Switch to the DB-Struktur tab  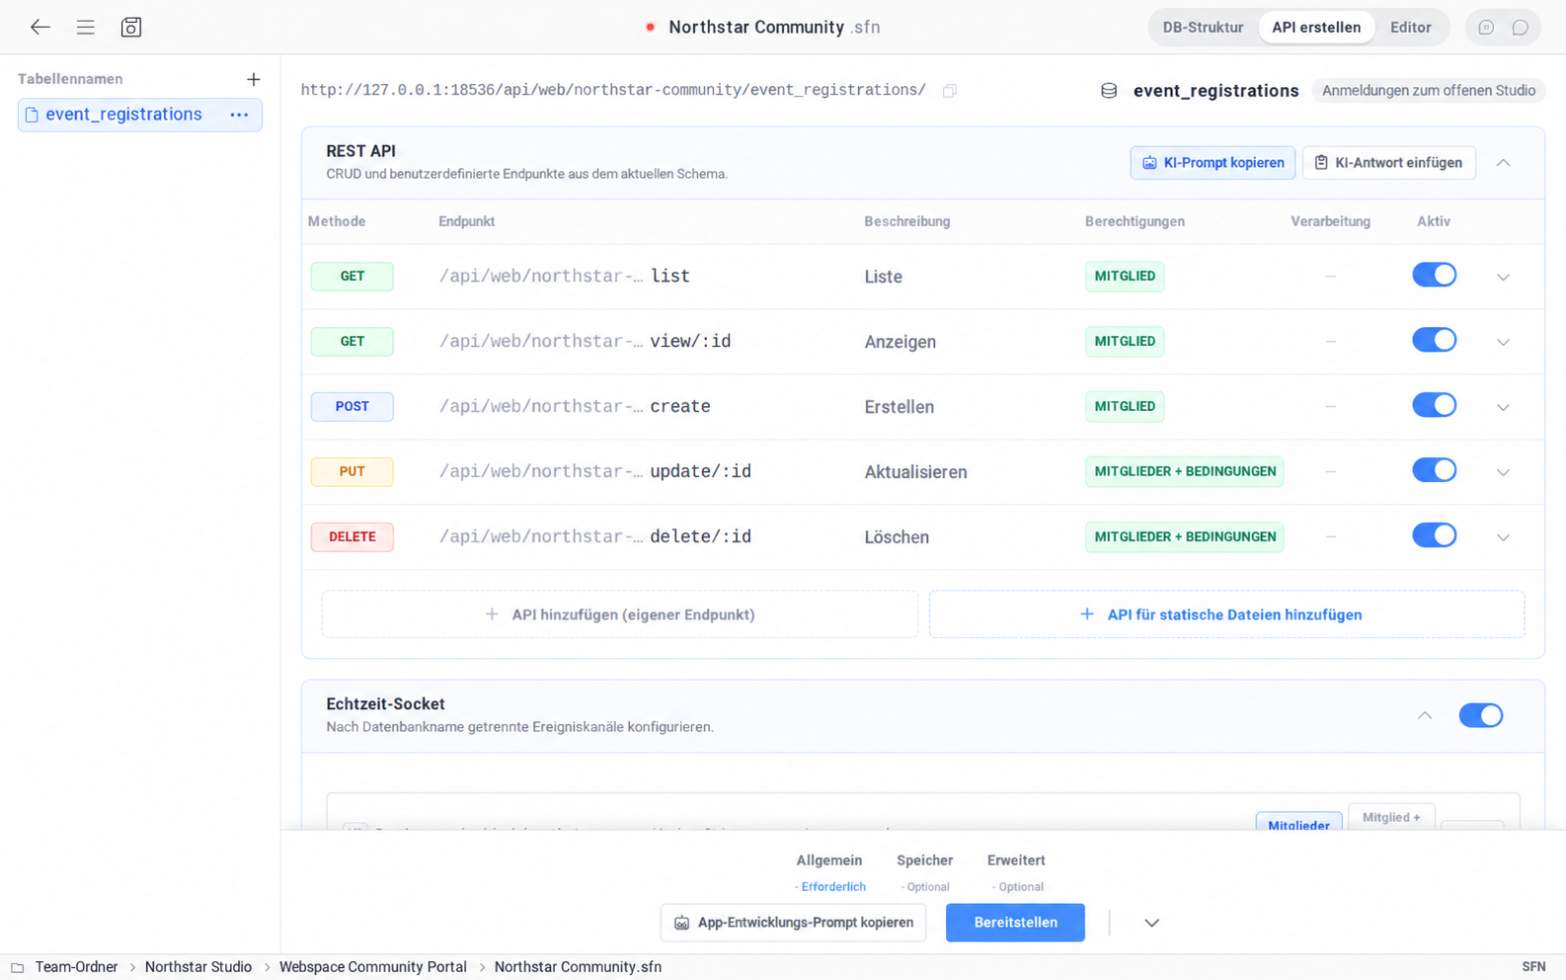coord(1203,28)
